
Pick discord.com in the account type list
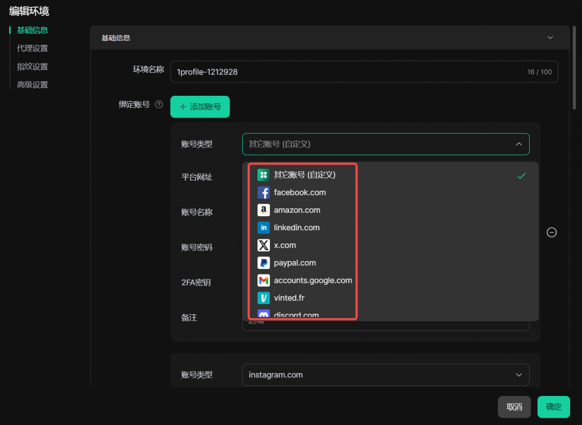(296, 315)
